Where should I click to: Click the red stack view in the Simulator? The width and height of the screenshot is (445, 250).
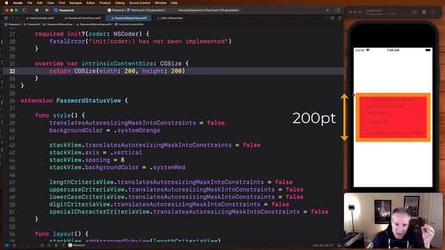tap(393, 117)
